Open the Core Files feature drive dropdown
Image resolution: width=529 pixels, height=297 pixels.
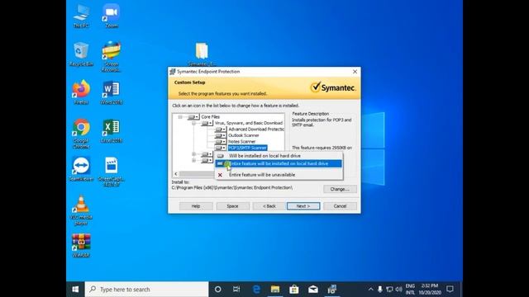click(x=193, y=117)
